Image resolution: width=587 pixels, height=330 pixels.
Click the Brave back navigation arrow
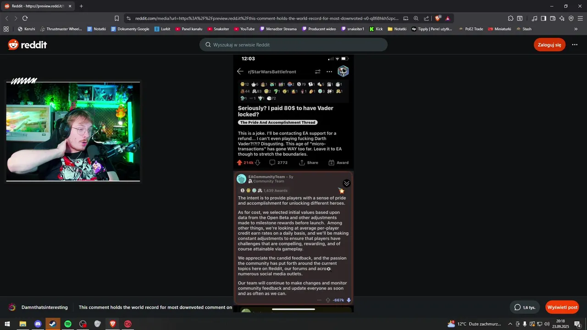[7, 18]
